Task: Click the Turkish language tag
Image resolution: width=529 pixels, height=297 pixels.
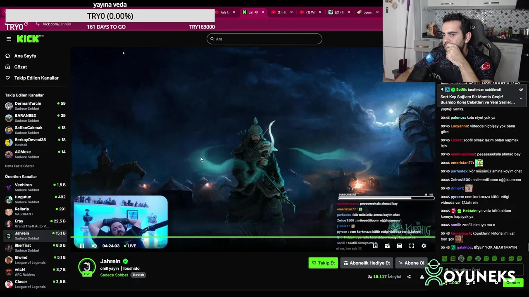Action: pyautogui.click(x=138, y=275)
